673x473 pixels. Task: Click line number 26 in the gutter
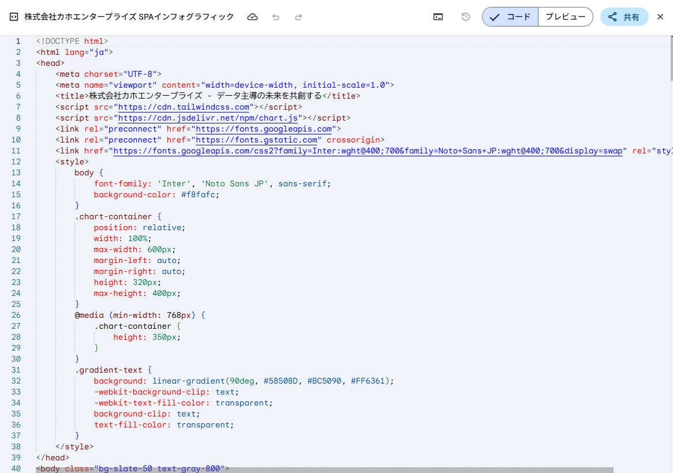(16, 315)
